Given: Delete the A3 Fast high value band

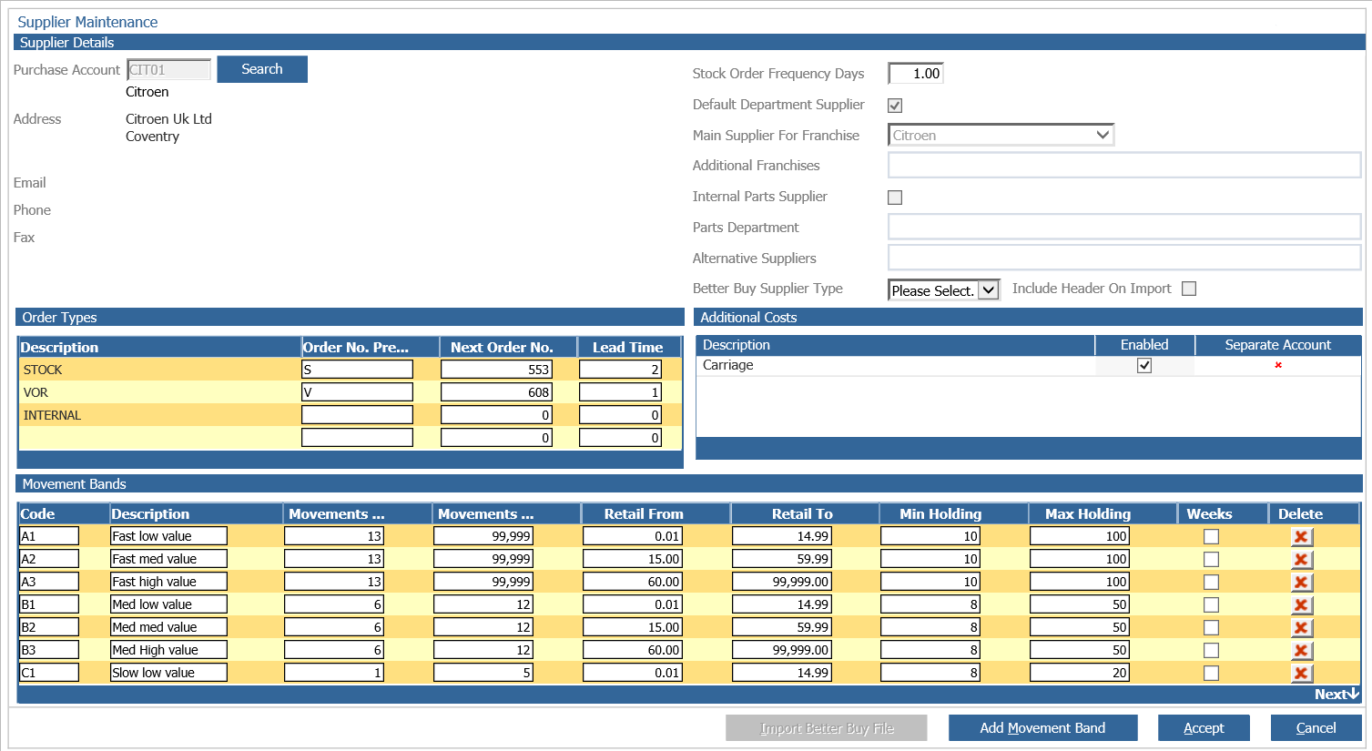Looking at the screenshot, I should pyautogui.click(x=1301, y=583).
